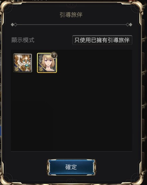This screenshot has width=147, height=185.
Task: Click the right diamond ornament of divider
Action: [129, 25]
